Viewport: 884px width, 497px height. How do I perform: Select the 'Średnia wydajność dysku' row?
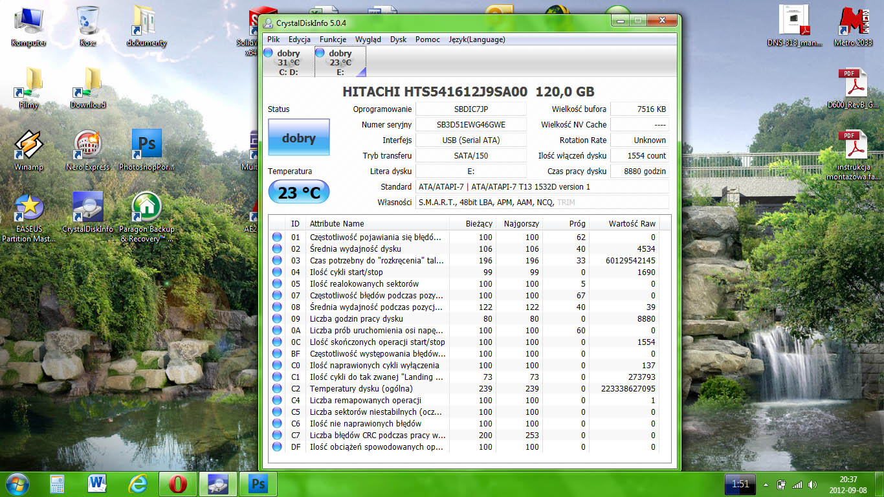pyautogui.click(x=463, y=249)
